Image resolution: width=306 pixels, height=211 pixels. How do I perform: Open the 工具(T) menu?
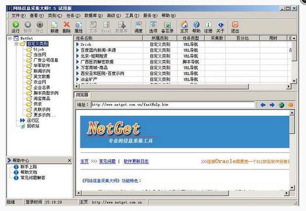[x=132, y=15]
